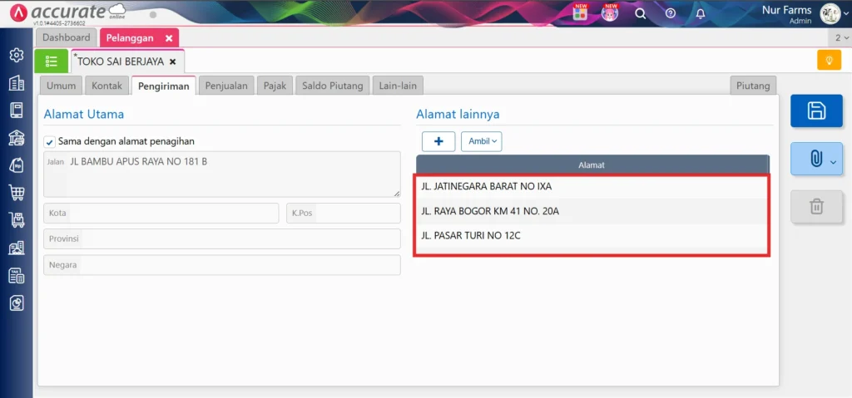Image resolution: width=852 pixels, height=398 pixels.
Task: Switch to the Pelanggan tab
Action: coord(130,38)
